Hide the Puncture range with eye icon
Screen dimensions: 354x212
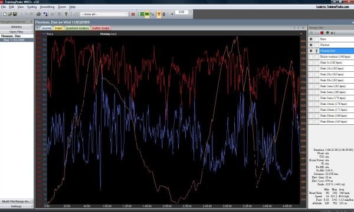pos(311,45)
